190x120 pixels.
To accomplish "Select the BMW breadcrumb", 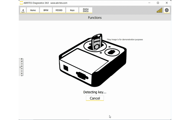I will (46, 10).
